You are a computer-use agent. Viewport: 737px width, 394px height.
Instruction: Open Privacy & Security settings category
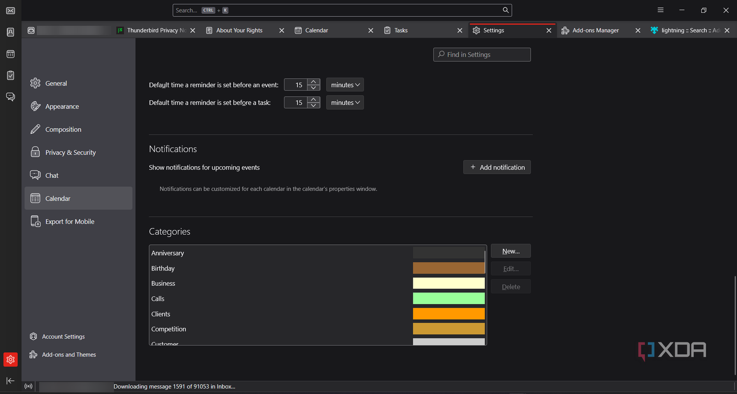pyautogui.click(x=79, y=153)
